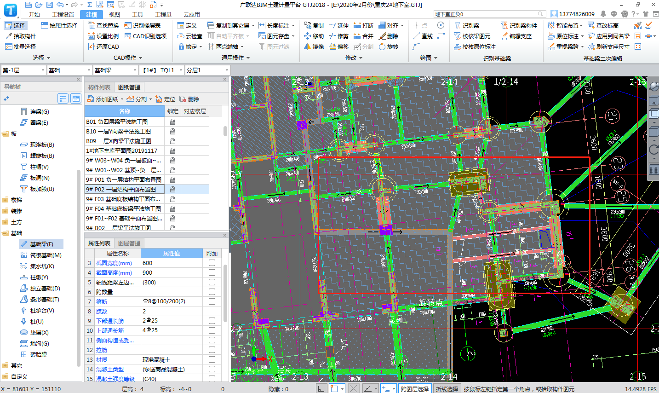Check the 截面宽度 附加 checkbox

tap(212, 263)
